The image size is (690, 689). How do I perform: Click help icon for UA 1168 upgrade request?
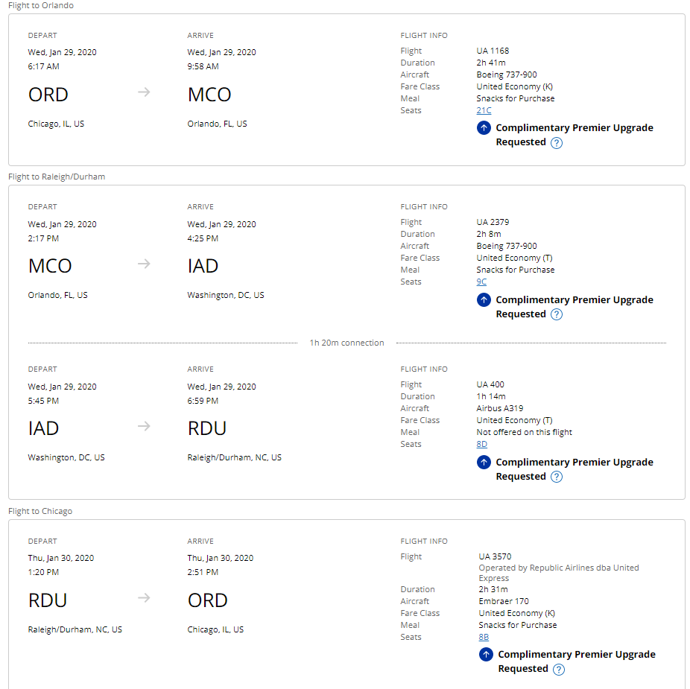(x=557, y=143)
